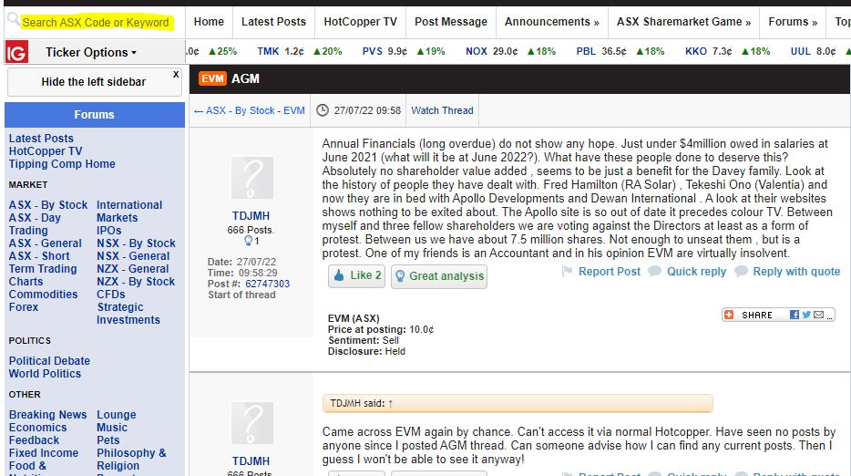The image size is (851, 476).
Task: Open EVM breadcrumb link
Action: pos(294,110)
